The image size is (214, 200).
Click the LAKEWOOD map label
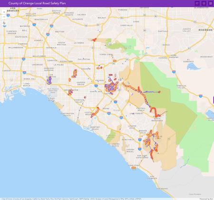tap(38, 65)
